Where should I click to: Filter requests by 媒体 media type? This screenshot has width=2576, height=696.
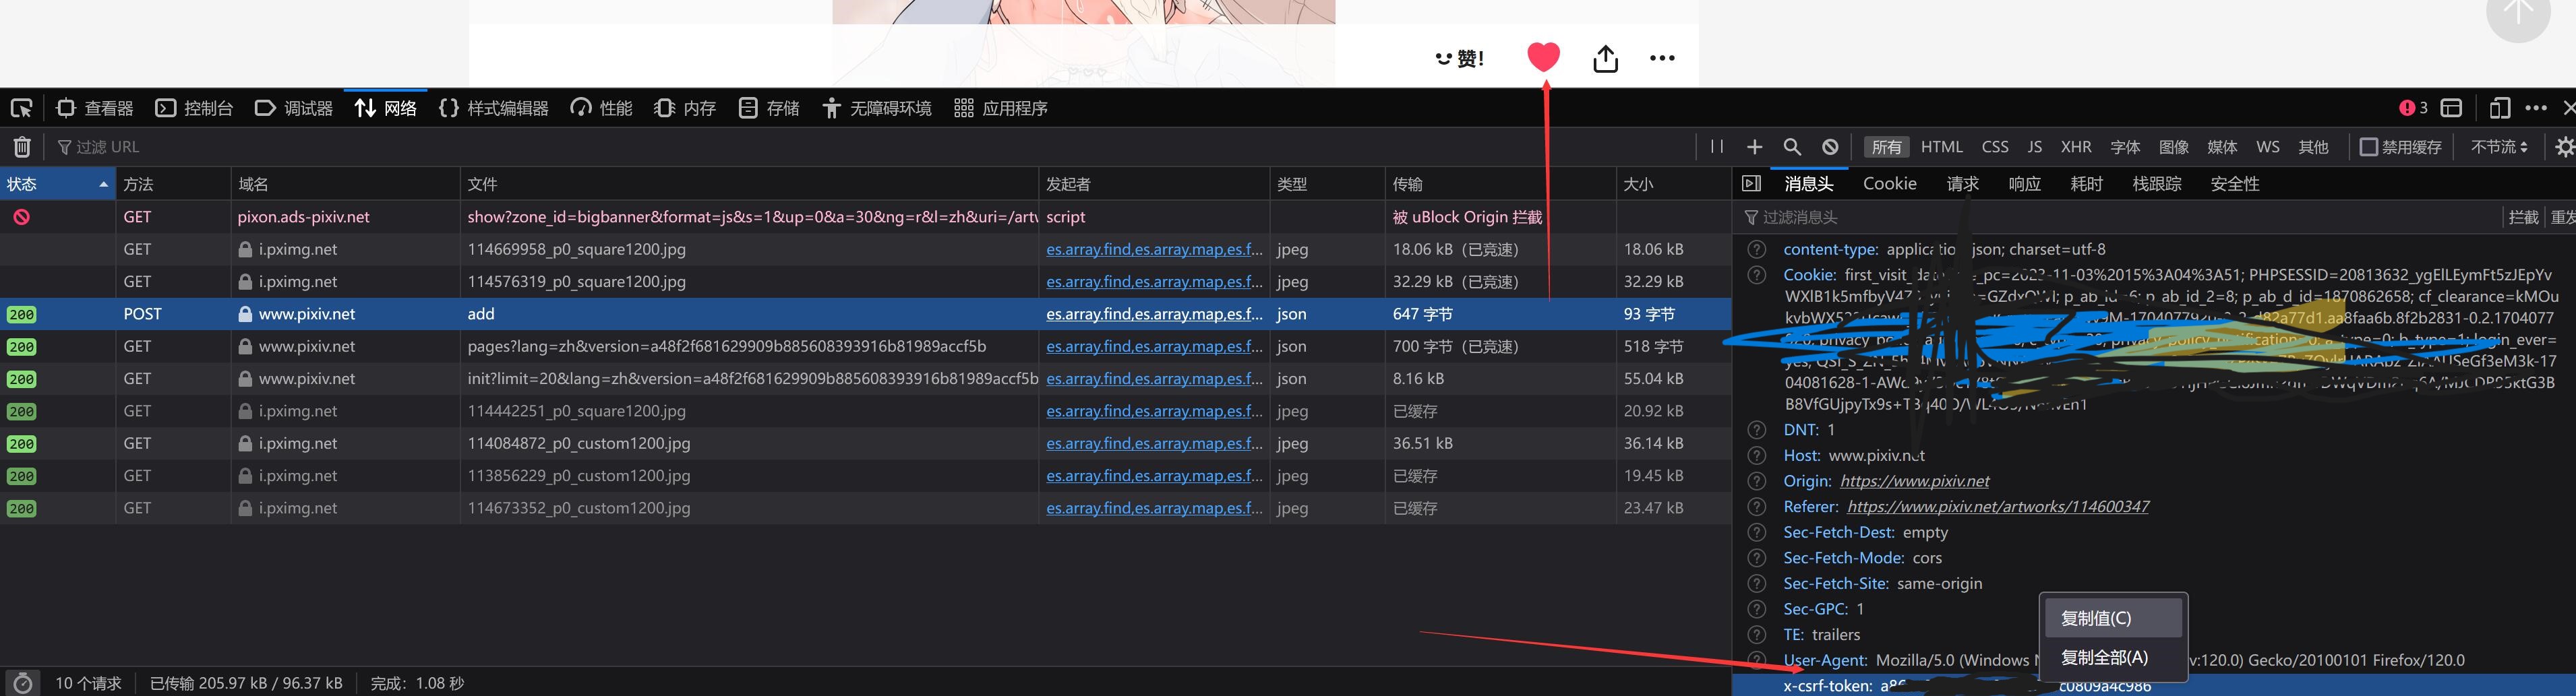coord(2222,147)
